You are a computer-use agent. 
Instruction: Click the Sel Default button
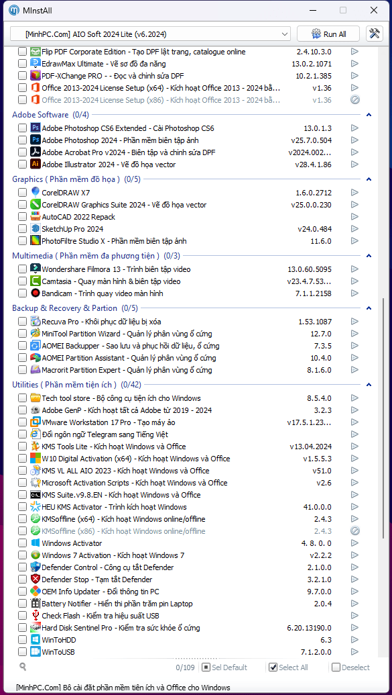(x=224, y=667)
